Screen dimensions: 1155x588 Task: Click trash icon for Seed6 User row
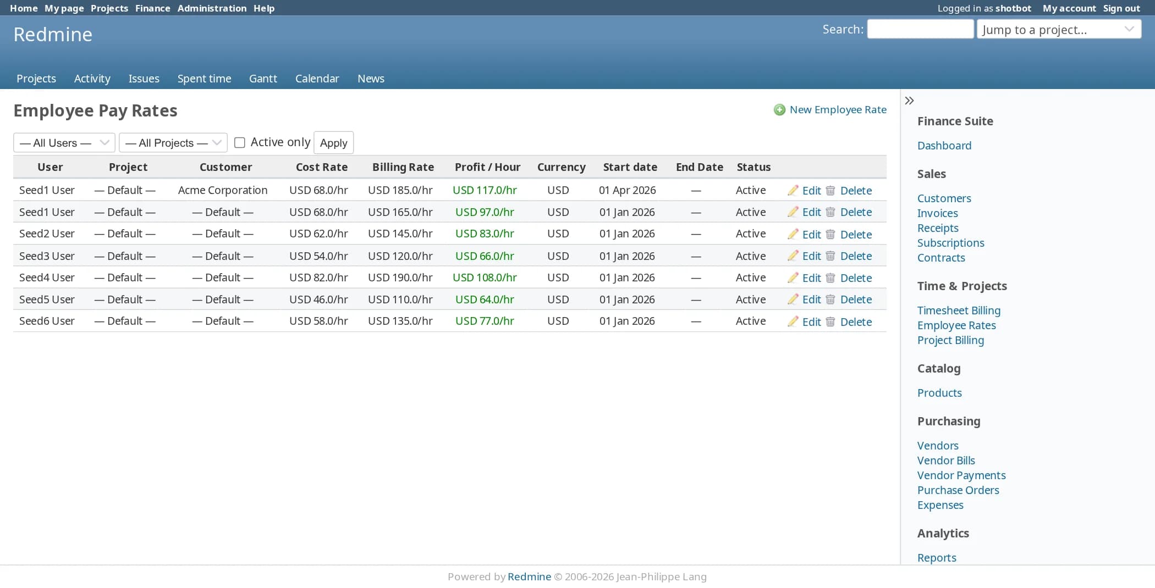pyautogui.click(x=831, y=321)
